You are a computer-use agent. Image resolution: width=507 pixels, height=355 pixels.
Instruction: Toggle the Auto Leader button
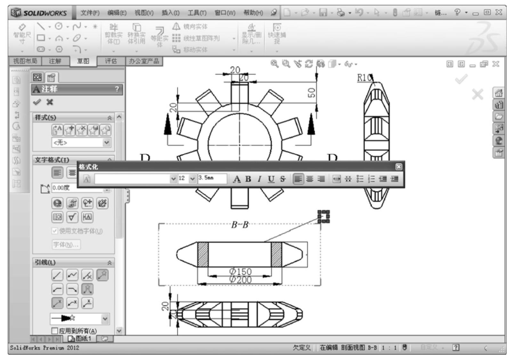tap(102, 275)
